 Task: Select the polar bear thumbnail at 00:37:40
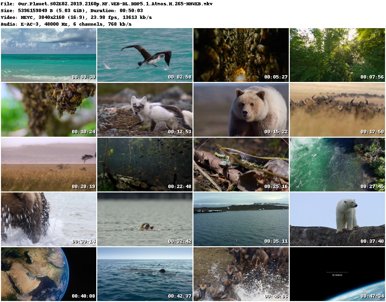coord(337,219)
